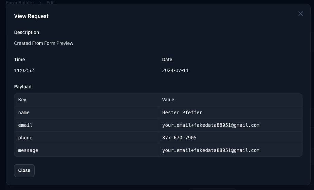Click the breadcrumb chevron separator

40,3
